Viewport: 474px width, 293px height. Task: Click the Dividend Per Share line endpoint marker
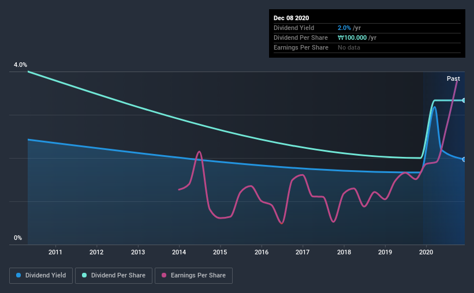464,100
